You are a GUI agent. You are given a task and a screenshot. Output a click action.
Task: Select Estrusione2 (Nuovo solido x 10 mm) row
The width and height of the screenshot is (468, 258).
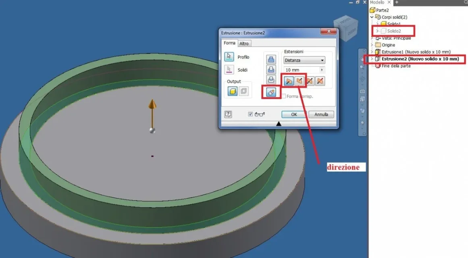coord(417,59)
